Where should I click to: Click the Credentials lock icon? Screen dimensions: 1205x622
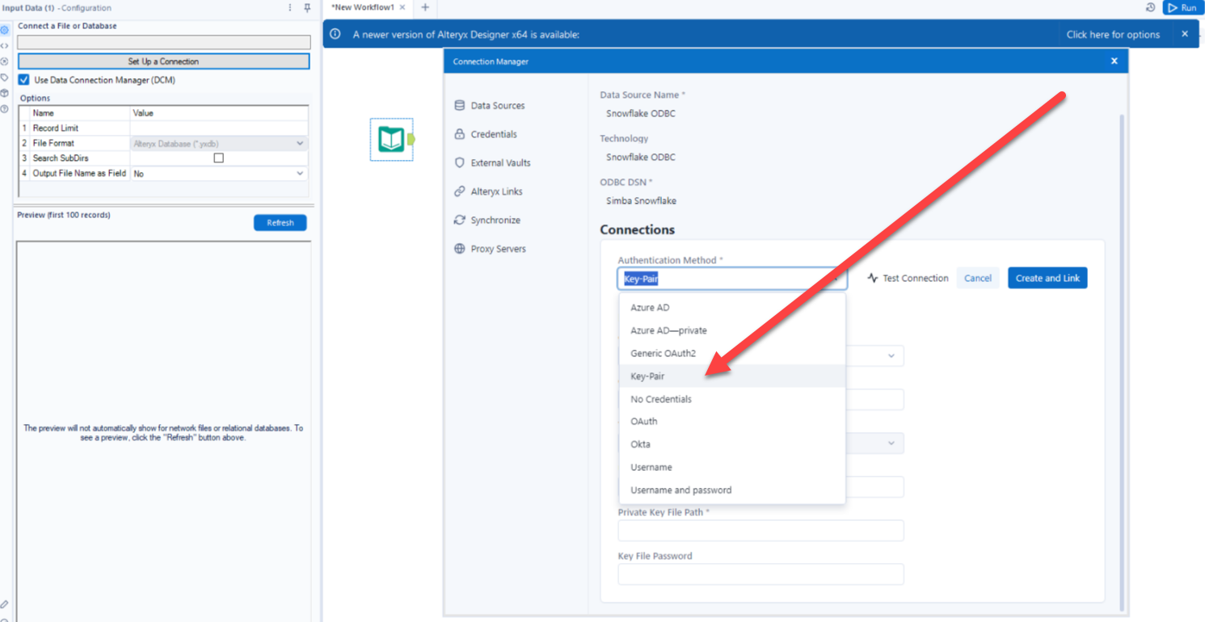point(460,134)
